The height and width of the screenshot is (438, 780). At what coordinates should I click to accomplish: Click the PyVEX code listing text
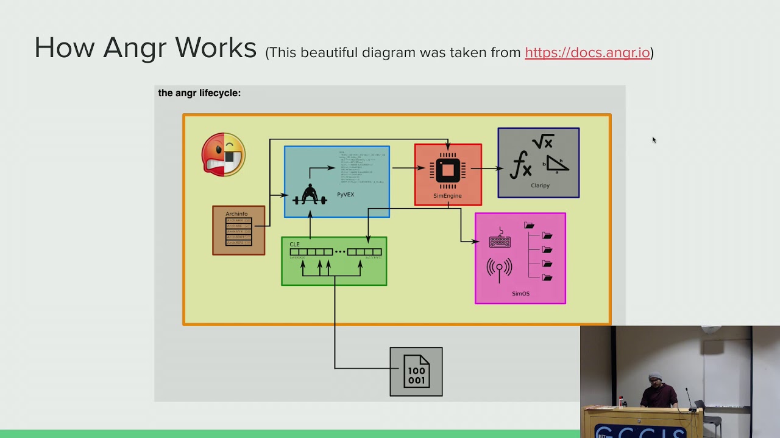point(362,167)
